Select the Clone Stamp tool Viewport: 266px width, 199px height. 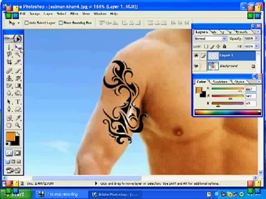tap(9, 78)
